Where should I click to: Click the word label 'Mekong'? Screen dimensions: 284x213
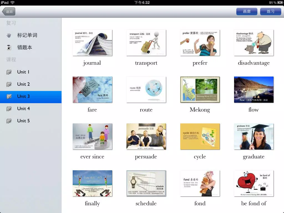tap(200, 110)
